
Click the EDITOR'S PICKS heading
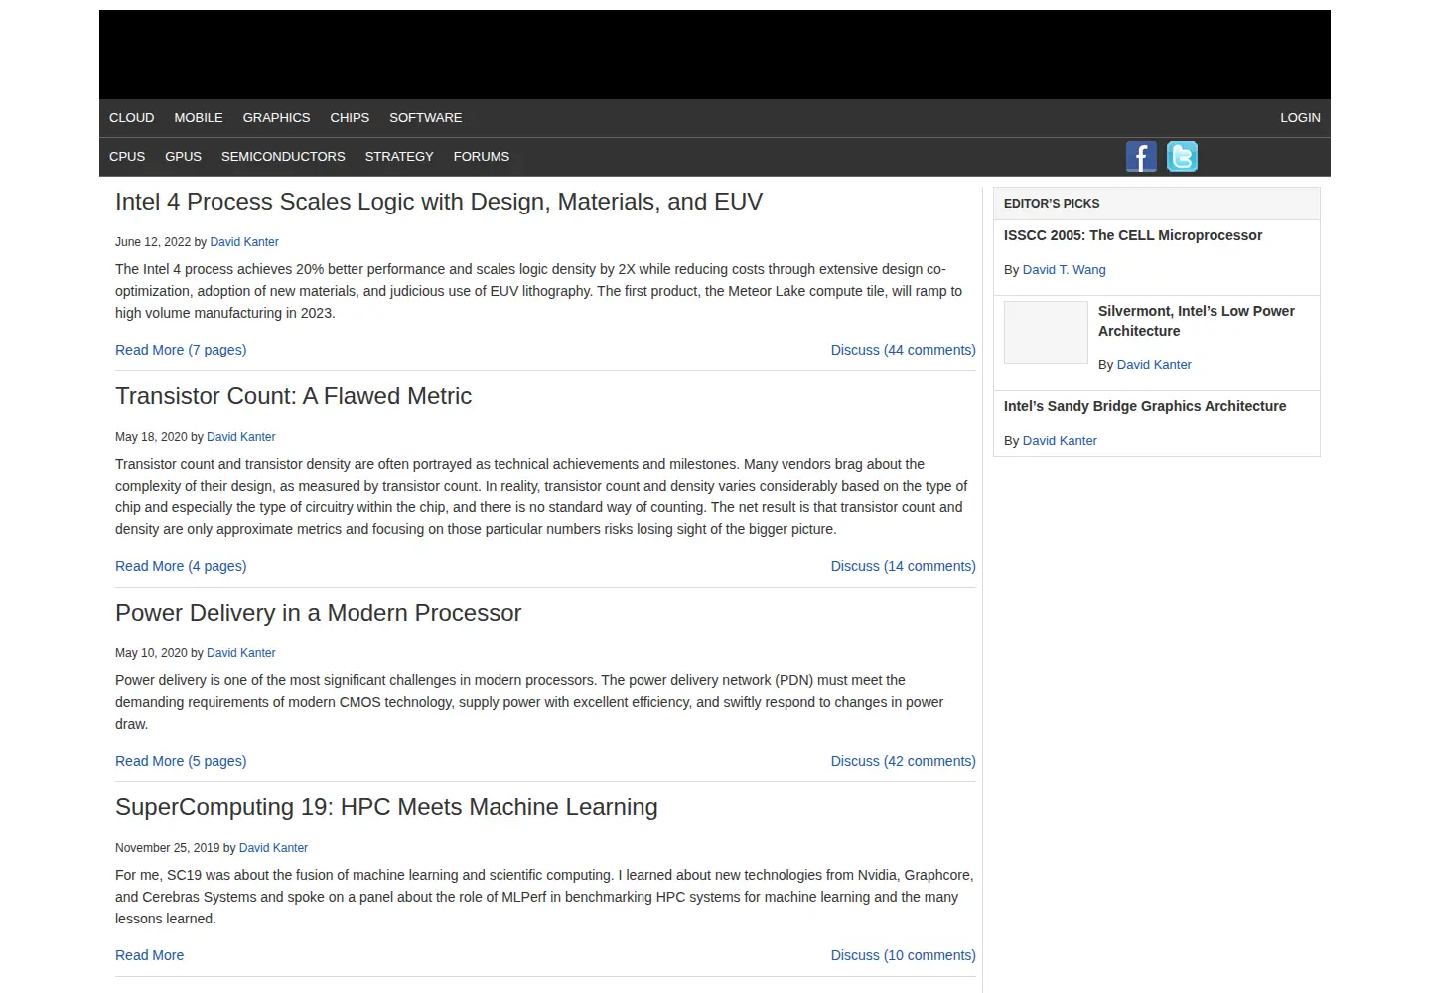coord(1052,204)
